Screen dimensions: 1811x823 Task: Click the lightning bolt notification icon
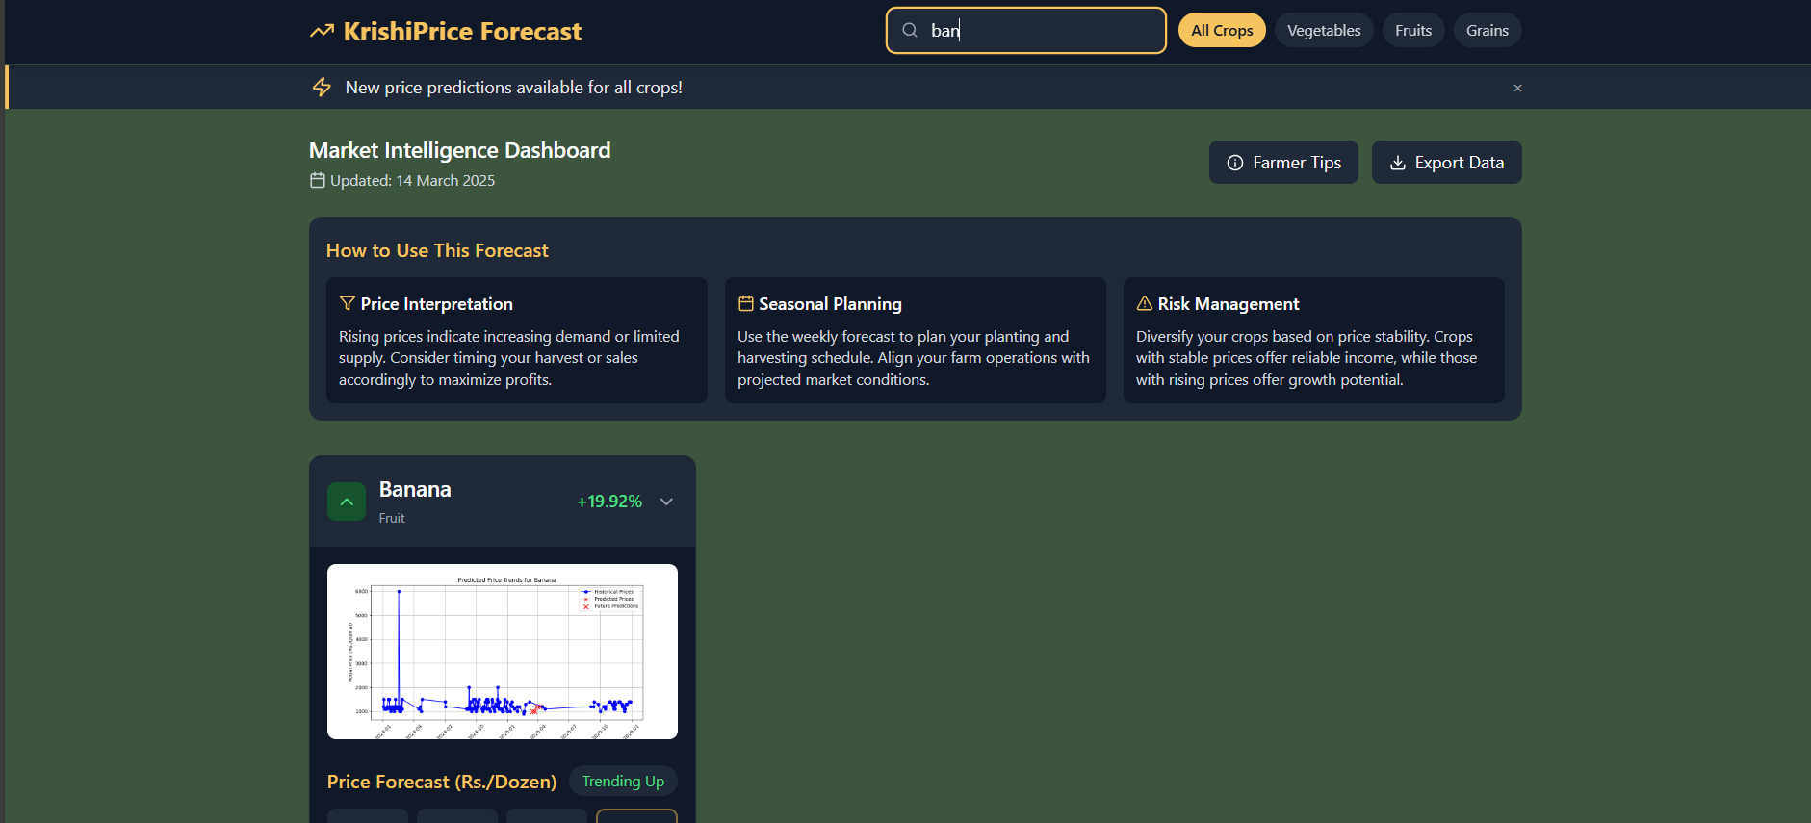(x=322, y=87)
